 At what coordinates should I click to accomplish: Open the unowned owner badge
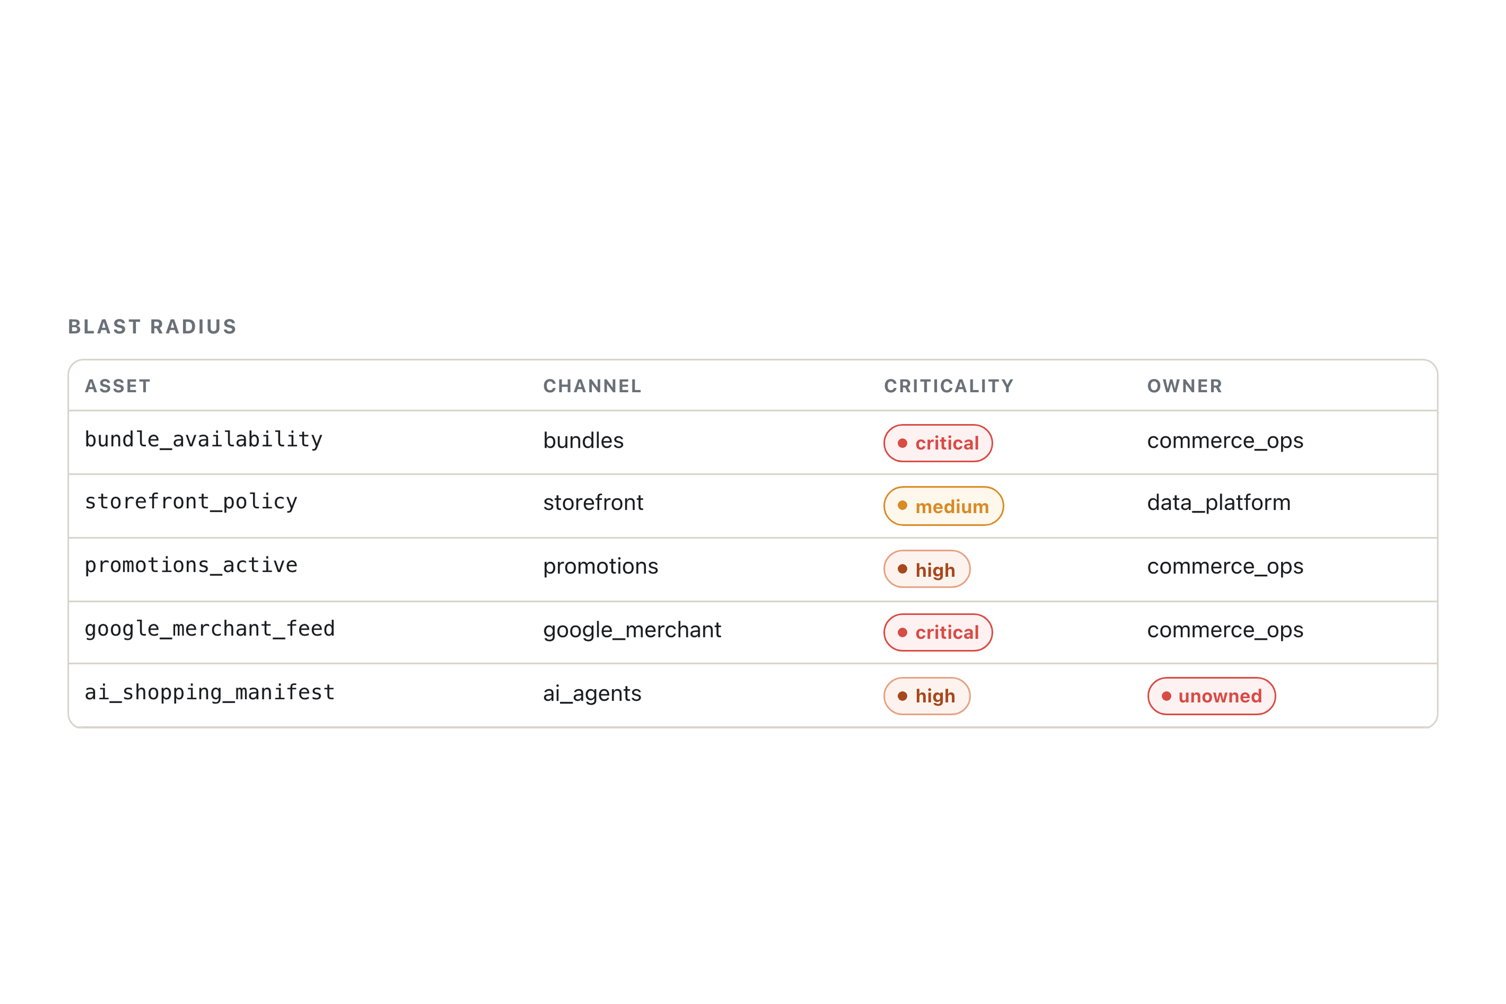[x=1212, y=696]
